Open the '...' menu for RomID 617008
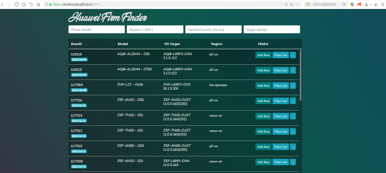Image resolution: width=386 pixels, height=173 pixels. (x=293, y=162)
